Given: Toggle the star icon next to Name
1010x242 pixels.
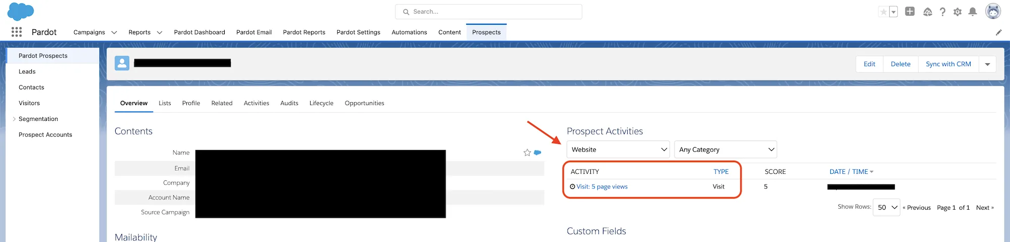Looking at the screenshot, I should [x=527, y=153].
